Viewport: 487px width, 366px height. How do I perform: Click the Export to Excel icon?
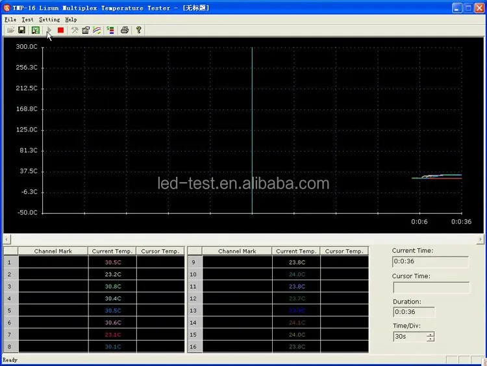coord(36,30)
